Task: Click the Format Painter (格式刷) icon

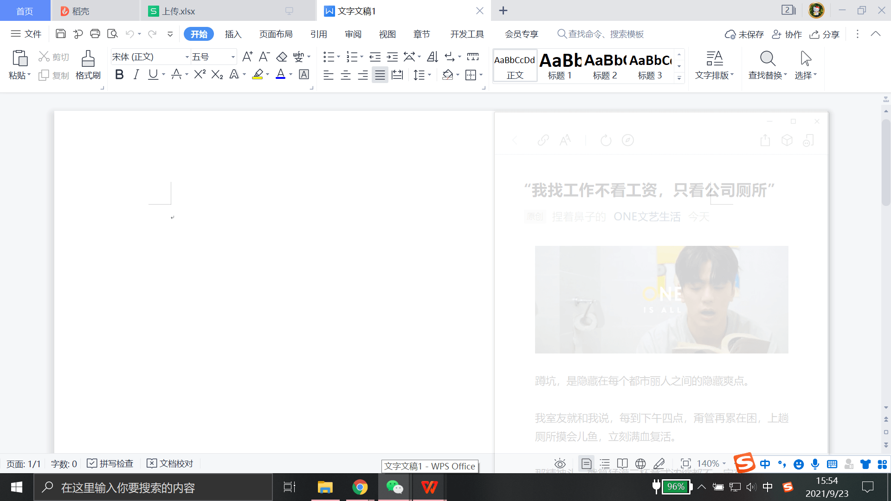Action: (88, 64)
